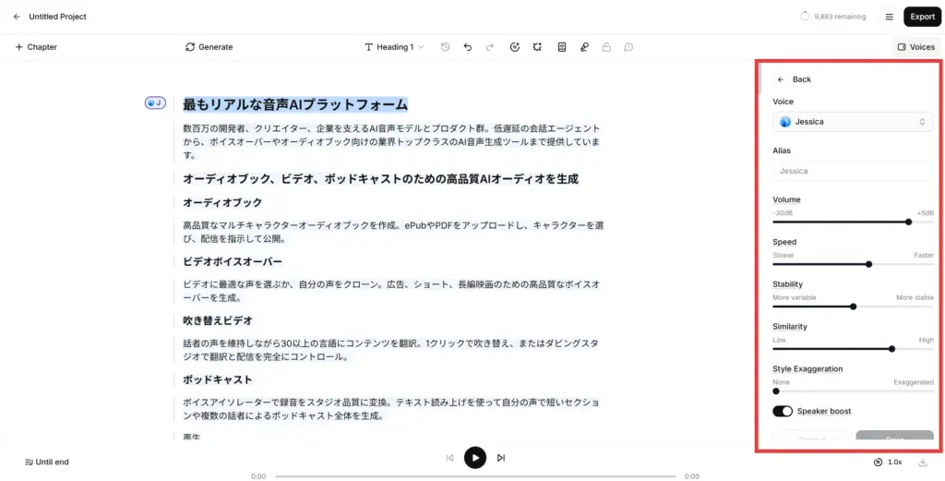
Task: Click the sparkle selection toolbar icon
Action: 538,47
